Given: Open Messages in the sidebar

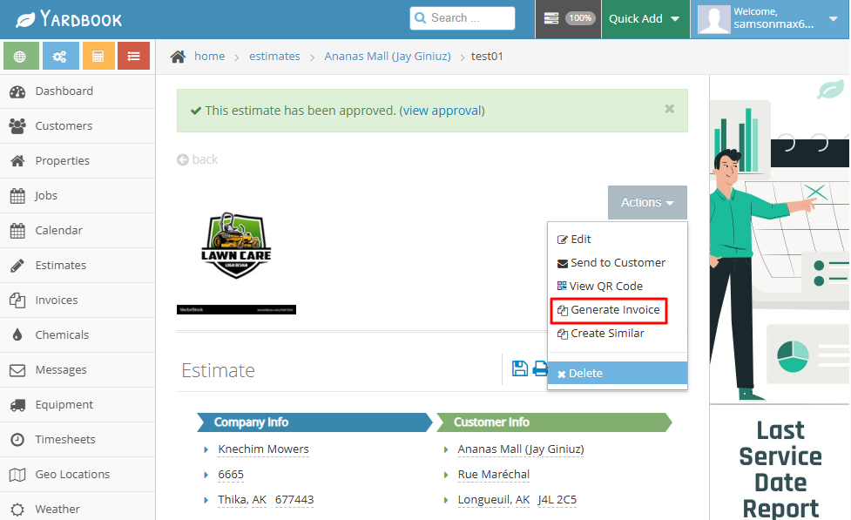Looking at the screenshot, I should 78,369.
